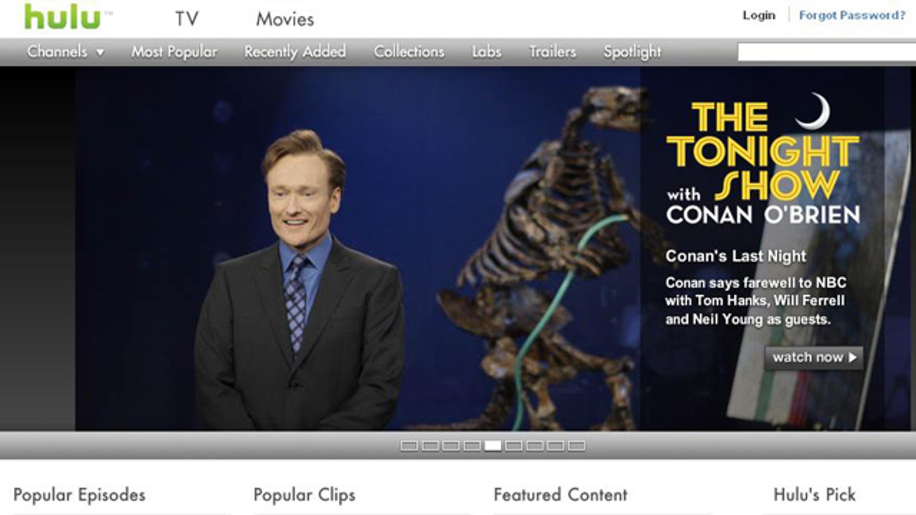Click the Popular Episodes heading
916x515 pixels.
coord(79,495)
